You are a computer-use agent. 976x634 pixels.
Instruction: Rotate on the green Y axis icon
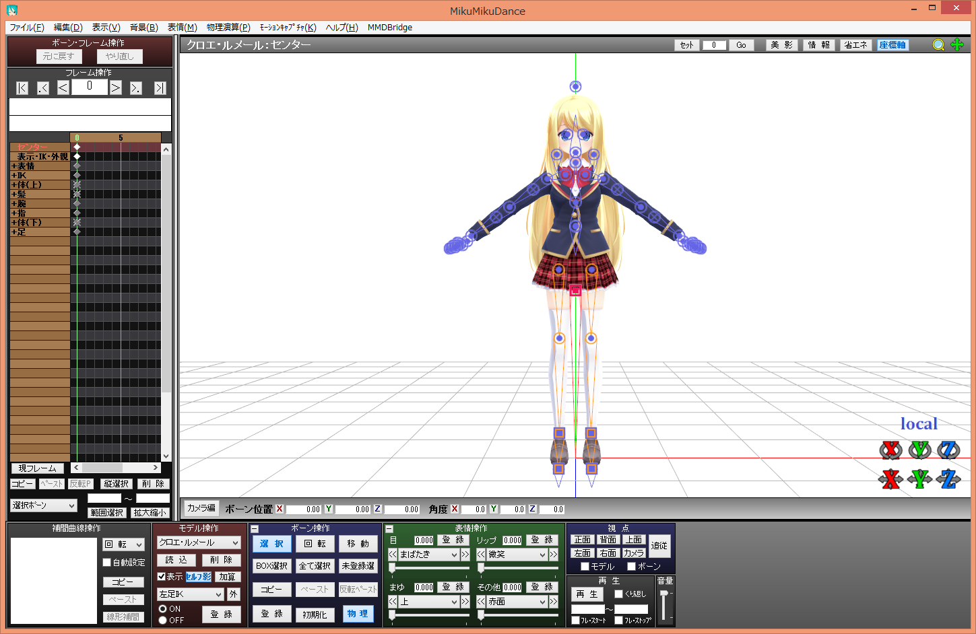(x=919, y=450)
